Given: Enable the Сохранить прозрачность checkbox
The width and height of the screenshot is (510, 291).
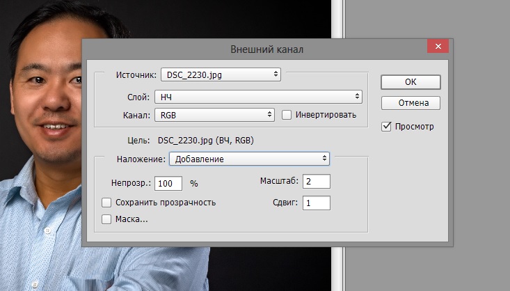Looking at the screenshot, I should [x=106, y=203].
